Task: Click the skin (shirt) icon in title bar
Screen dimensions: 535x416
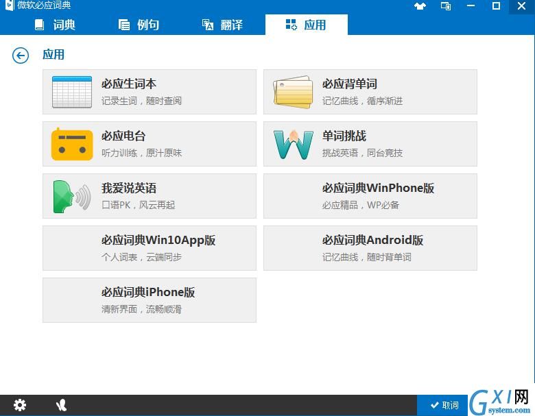Action: pyautogui.click(x=420, y=6)
